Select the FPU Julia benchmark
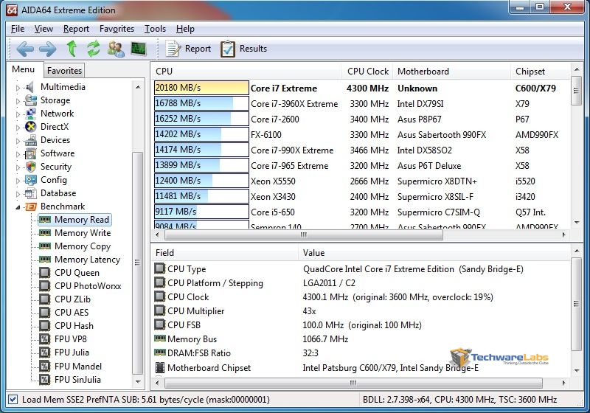590x413 pixels. (x=72, y=353)
